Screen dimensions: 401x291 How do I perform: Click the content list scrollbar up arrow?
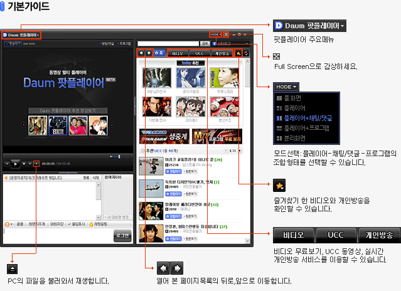(x=247, y=61)
